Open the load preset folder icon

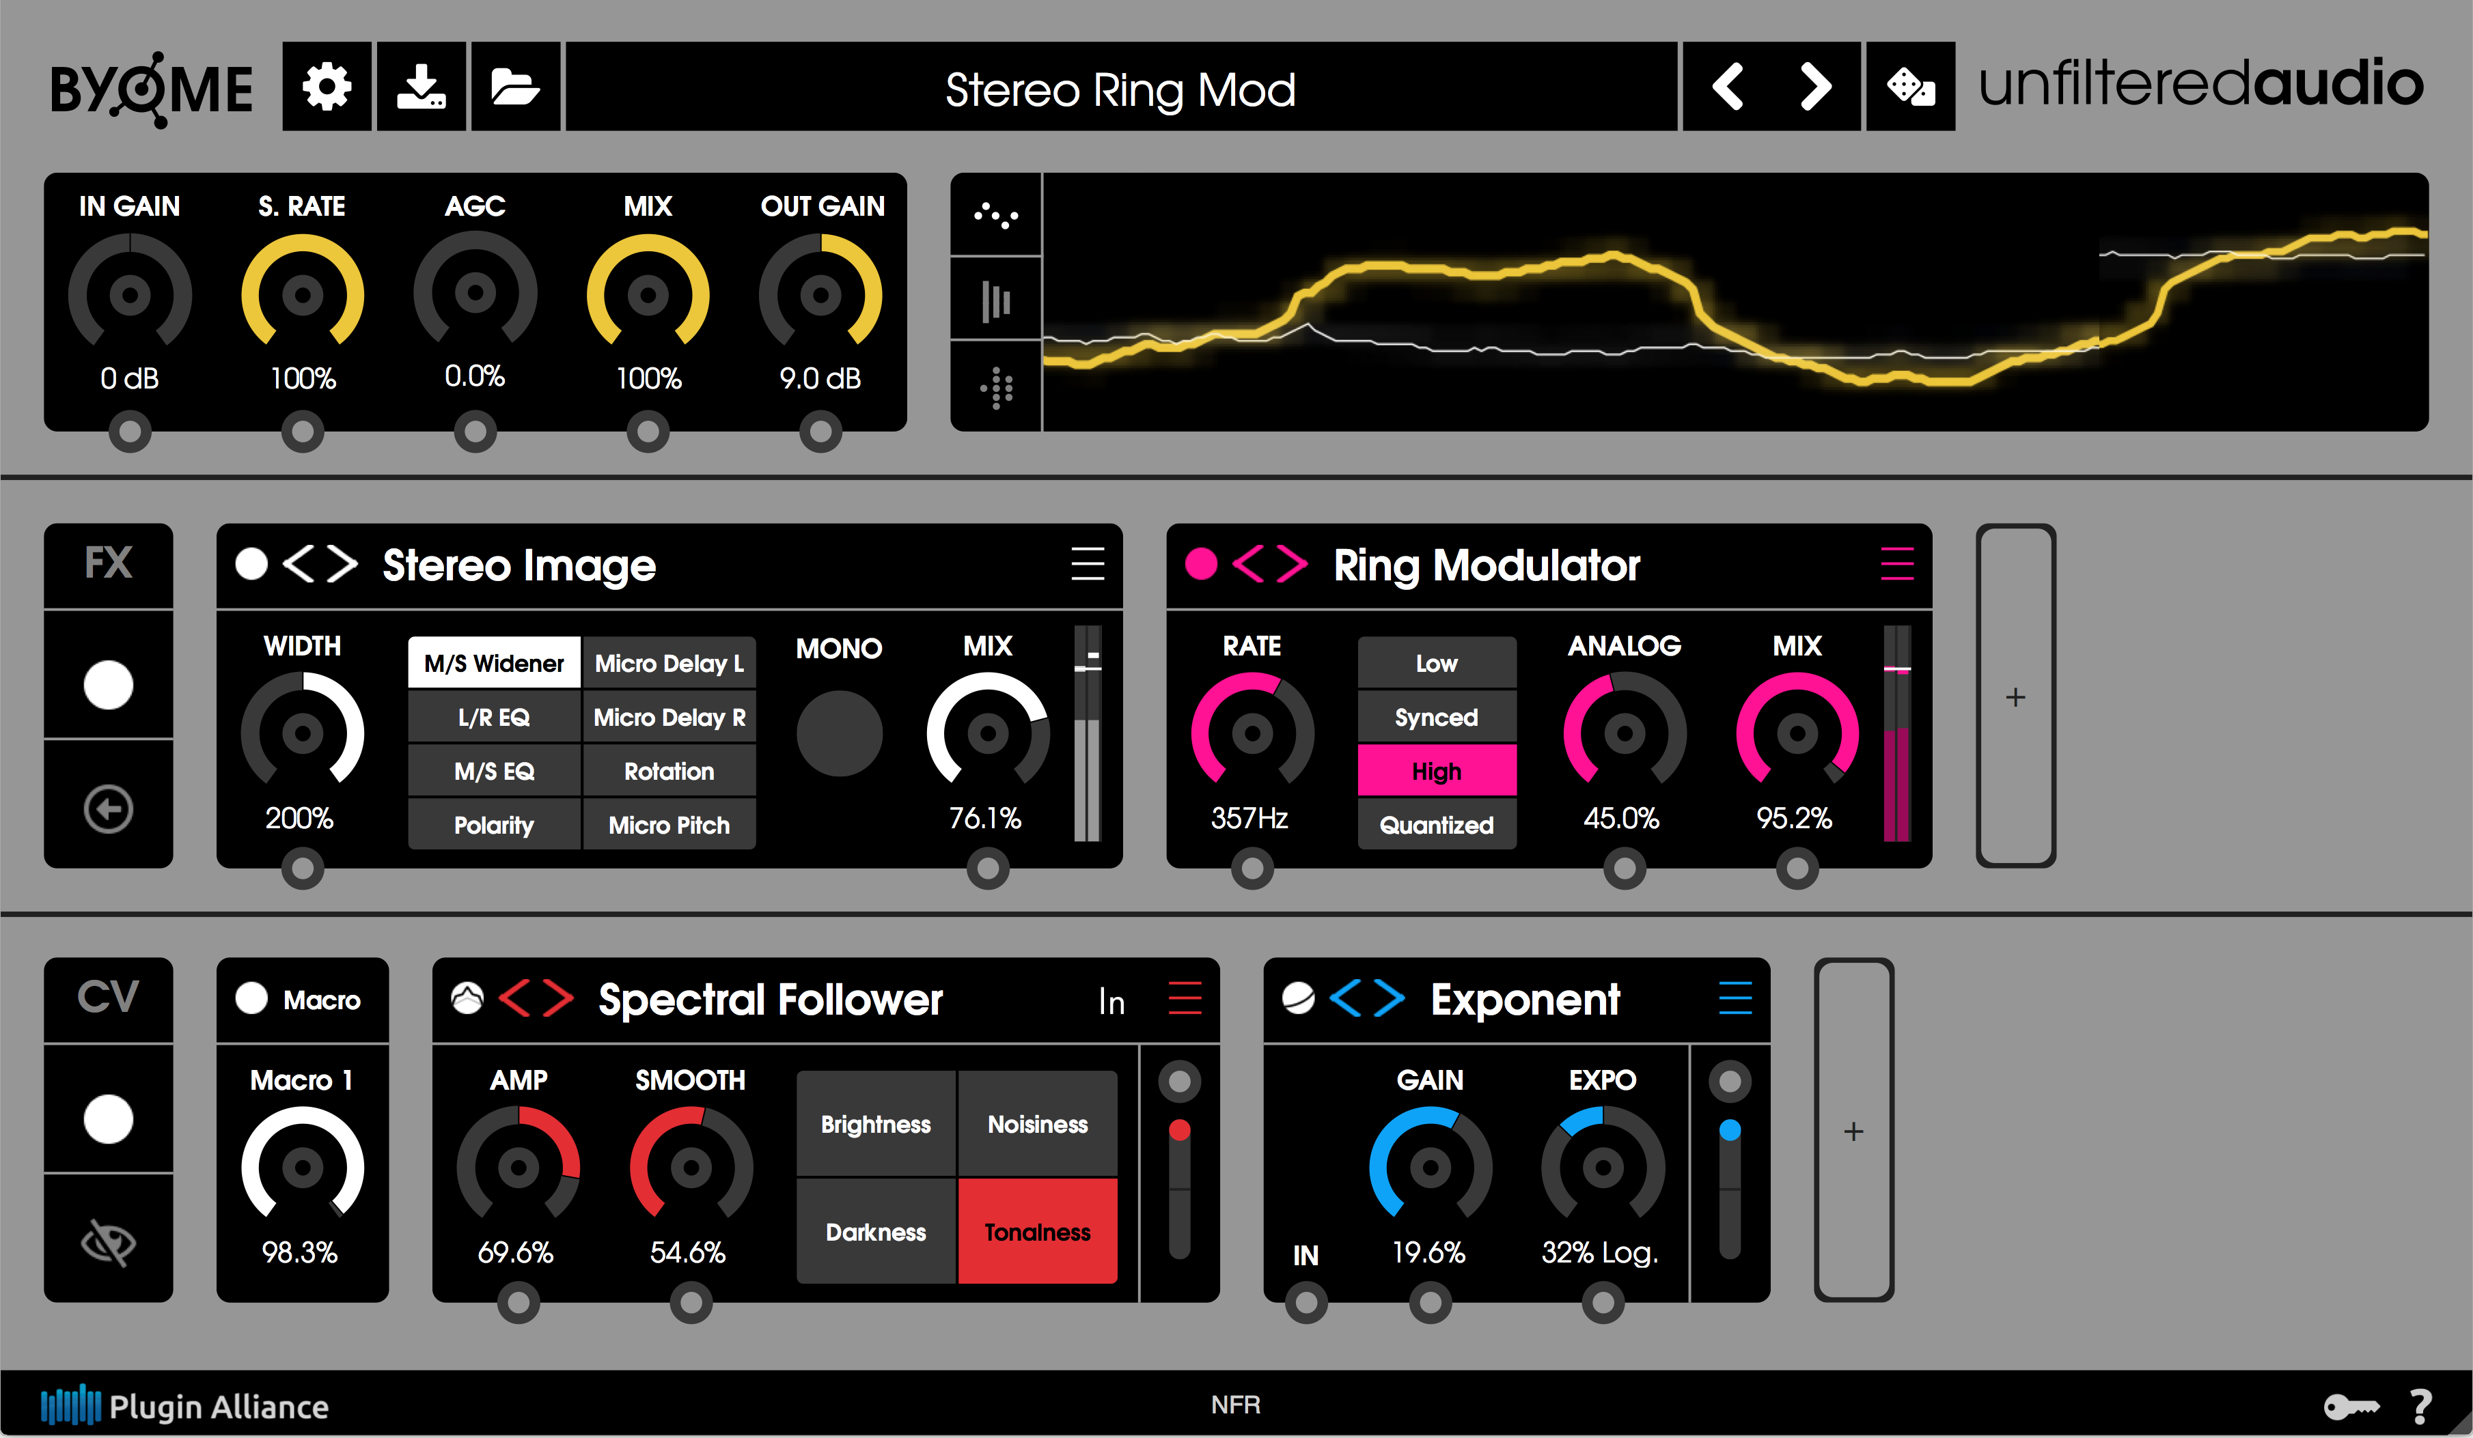515,86
